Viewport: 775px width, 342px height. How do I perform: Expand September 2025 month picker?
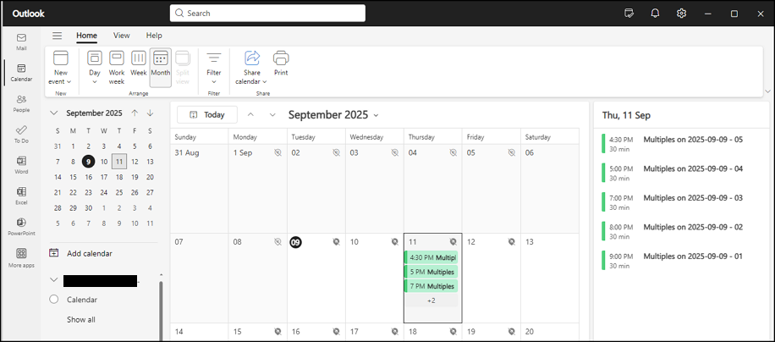(x=333, y=115)
